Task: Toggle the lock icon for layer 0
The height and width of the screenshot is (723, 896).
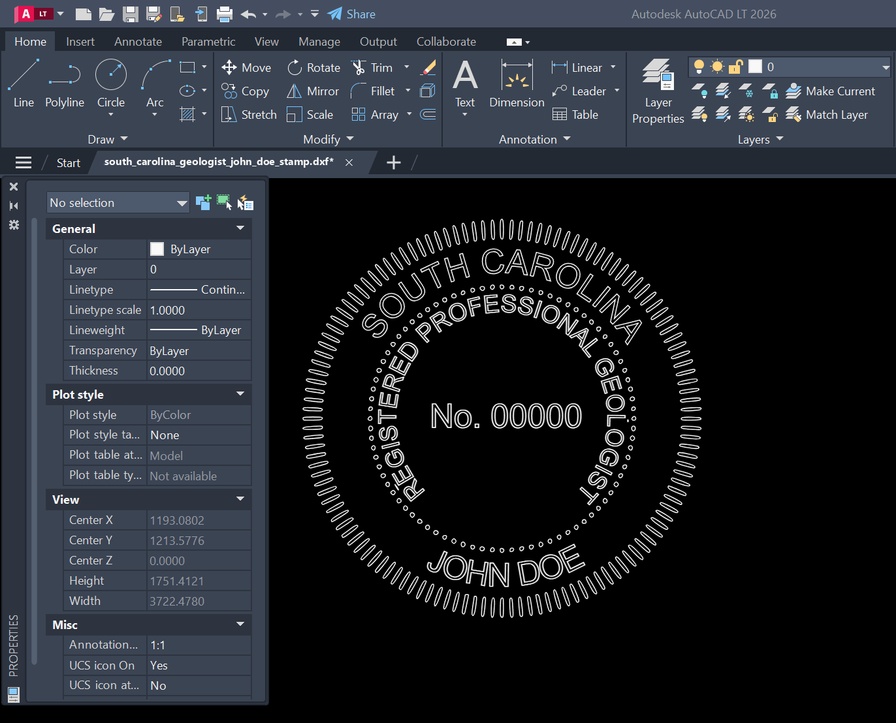Action: coord(736,67)
